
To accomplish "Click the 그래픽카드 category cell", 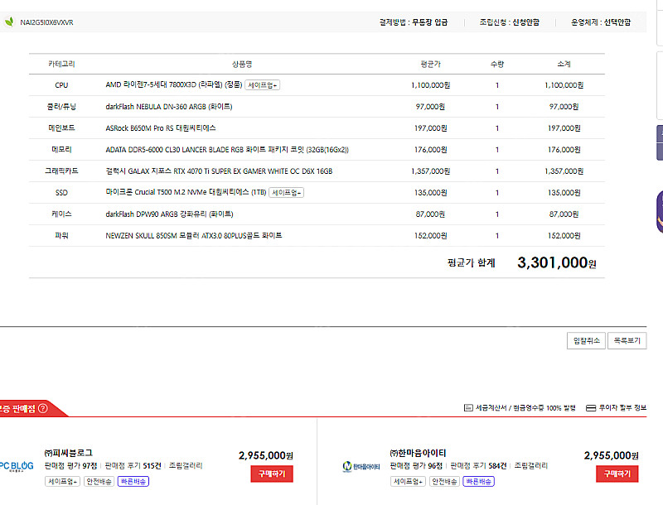I will [61, 171].
